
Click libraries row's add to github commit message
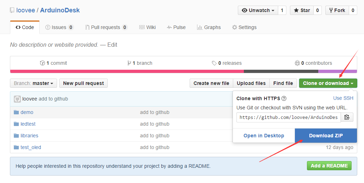pos(155,136)
